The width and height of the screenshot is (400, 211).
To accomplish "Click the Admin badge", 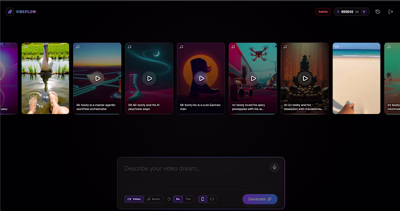I will click(x=323, y=12).
